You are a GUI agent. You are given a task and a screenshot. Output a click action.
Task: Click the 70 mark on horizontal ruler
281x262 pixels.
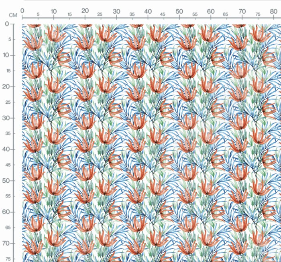tap(242, 12)
